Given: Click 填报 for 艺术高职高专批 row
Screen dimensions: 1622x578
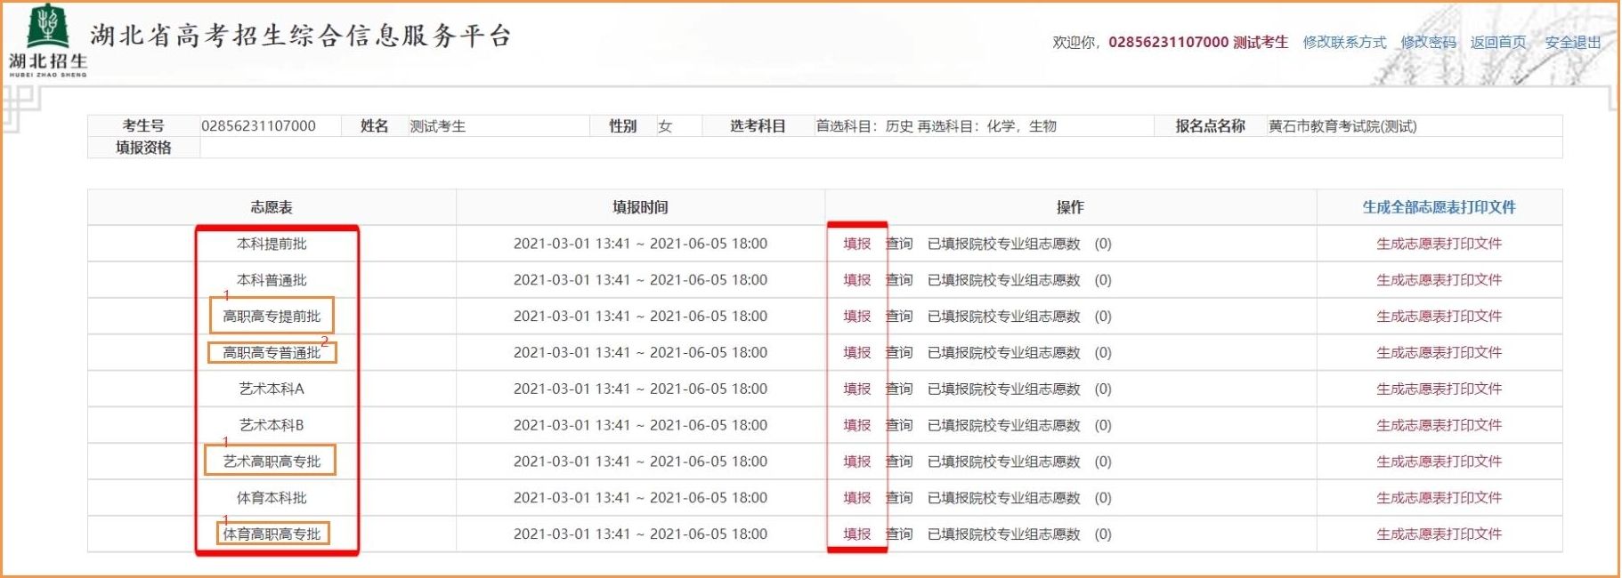Looking at the screenshot, I should [x=856, y=462].
